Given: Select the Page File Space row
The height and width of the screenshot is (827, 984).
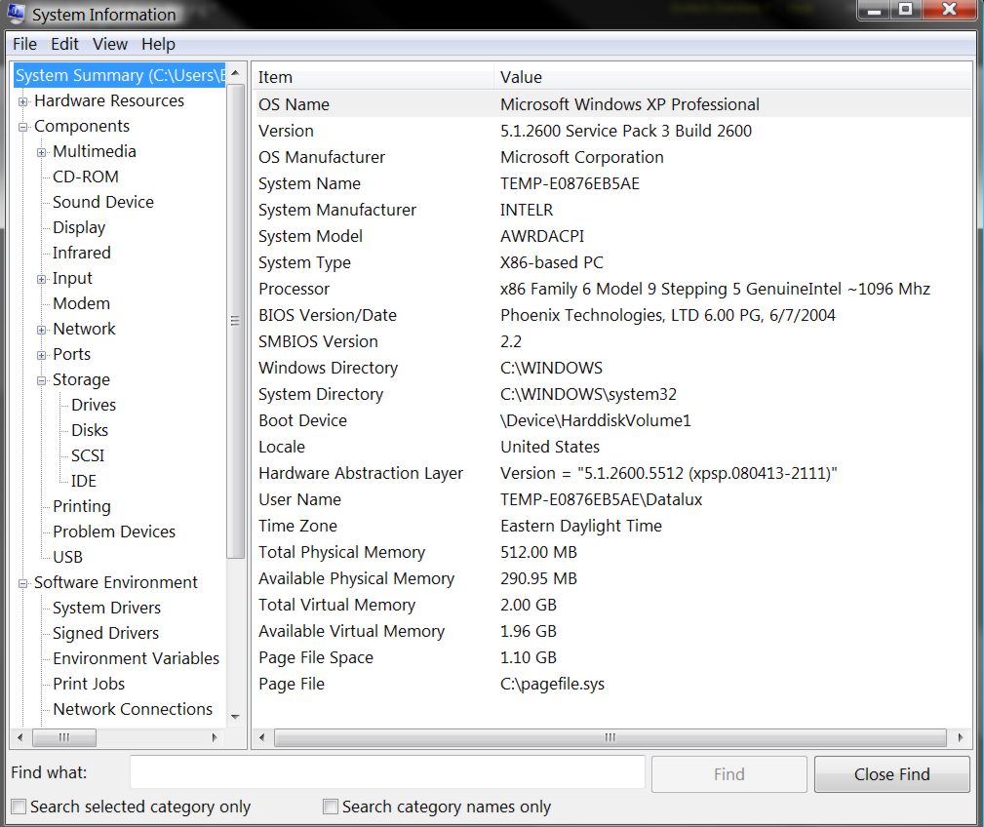Looking at the screenshot, I should coord(612,657).
